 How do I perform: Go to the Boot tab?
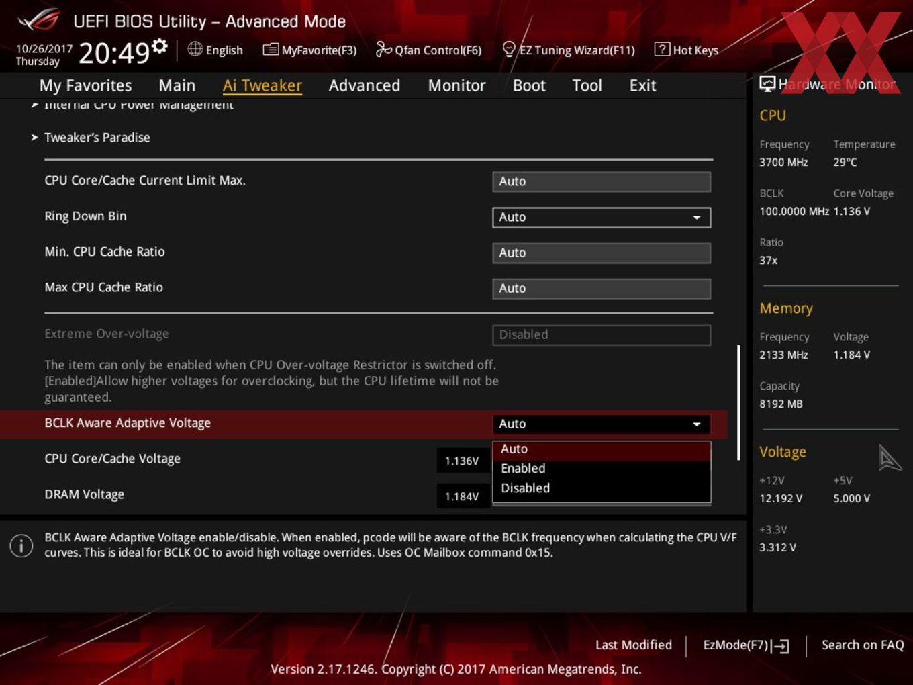[529, 85]
